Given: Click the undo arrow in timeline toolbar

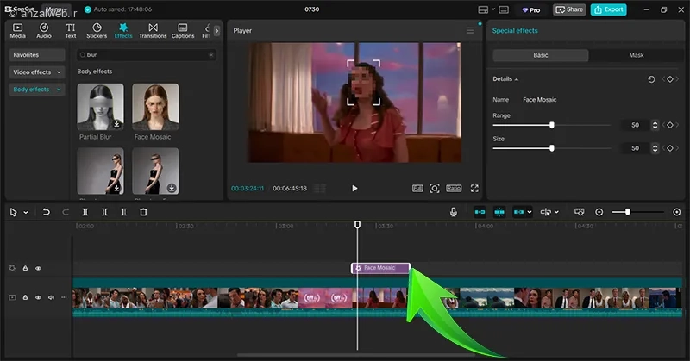Looking at the screenshot, I should click(46, 212).
